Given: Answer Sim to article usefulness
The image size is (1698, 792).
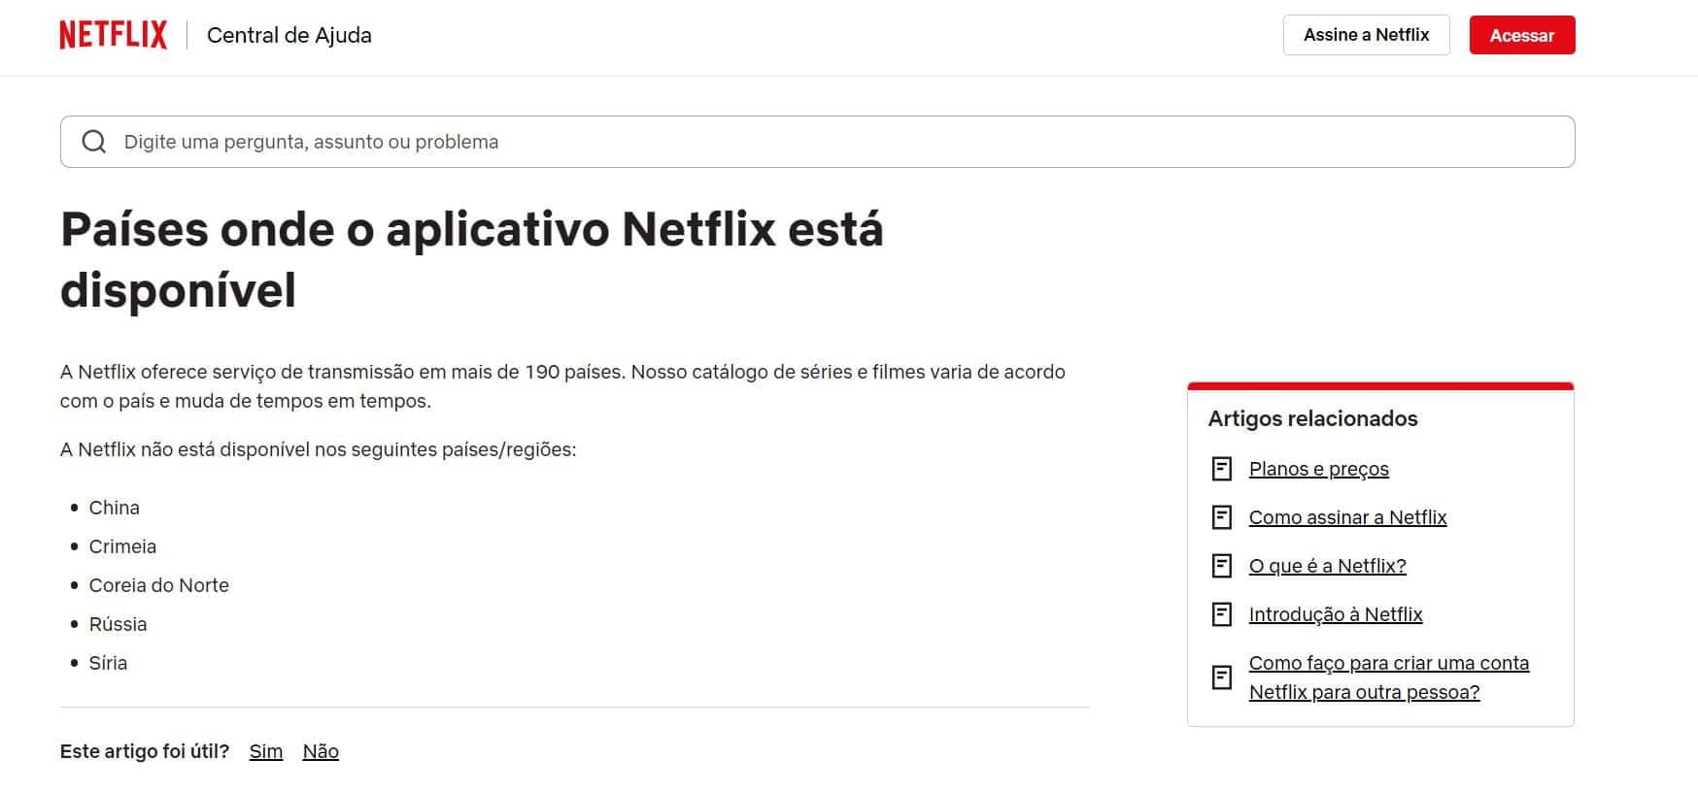Looking at the screenshot, I should pos(265,751).
